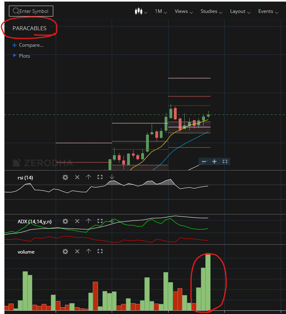Viewport: 286px width, 314px height.
Task: Move the rsi (14) panel down
Action: point(112,177)
